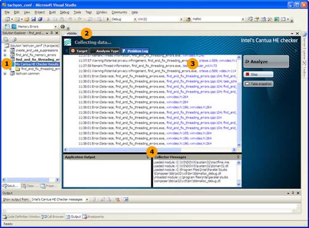This screenshot has height=228, width=309.
Task: Click the Clear All icon in Output toolbar
Action: (118, 200)
